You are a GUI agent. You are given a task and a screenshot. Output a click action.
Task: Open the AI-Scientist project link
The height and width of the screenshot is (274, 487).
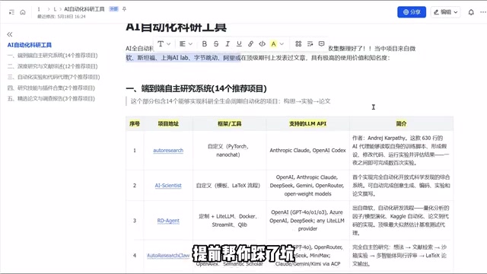click(168, 186)
